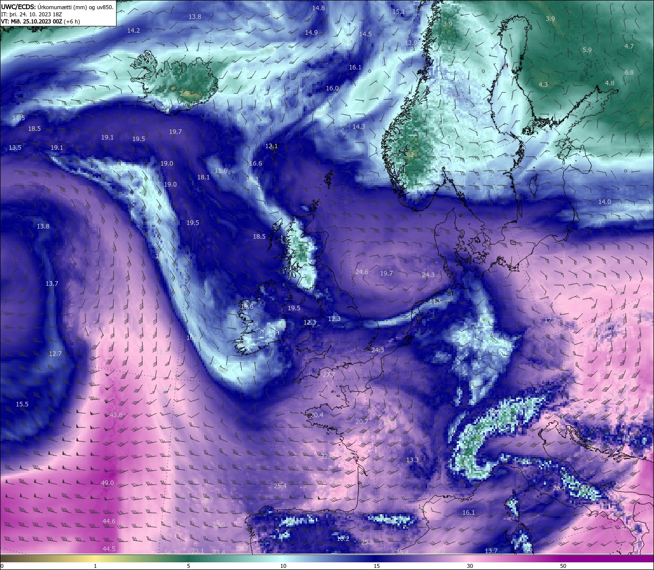Click the 13.5 value at the left edge

point(15,148)
